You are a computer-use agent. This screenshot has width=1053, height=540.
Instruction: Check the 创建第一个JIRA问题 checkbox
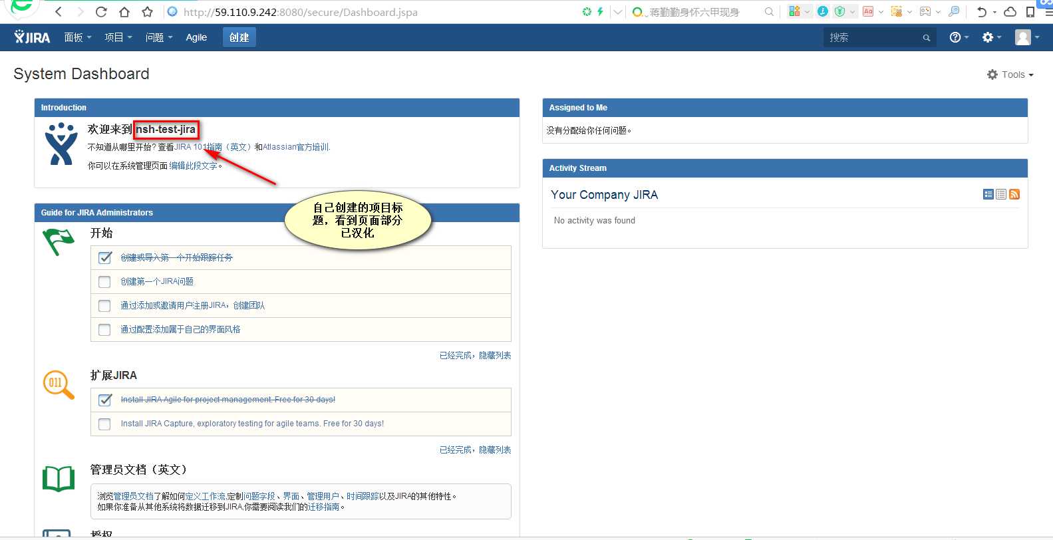(104, 282)
